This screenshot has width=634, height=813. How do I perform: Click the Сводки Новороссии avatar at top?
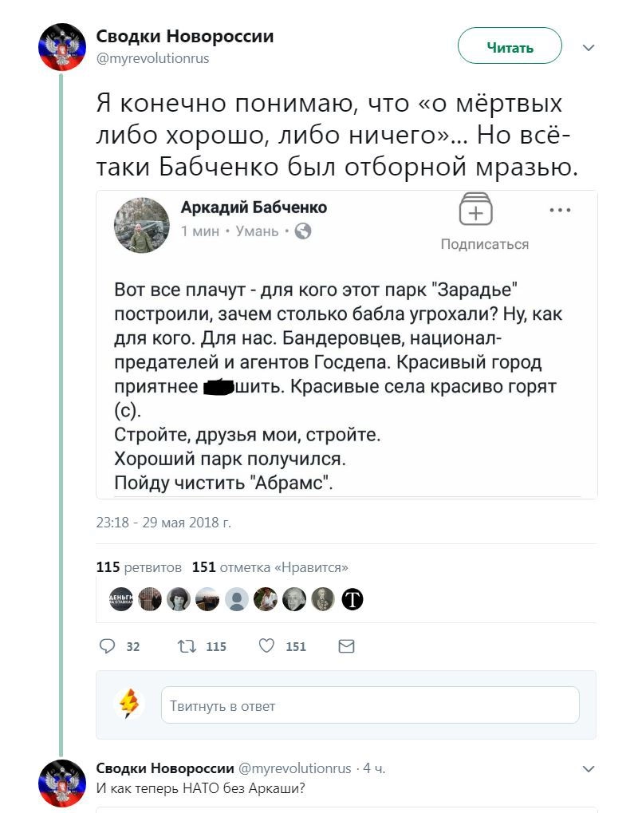tap(62, 47)
